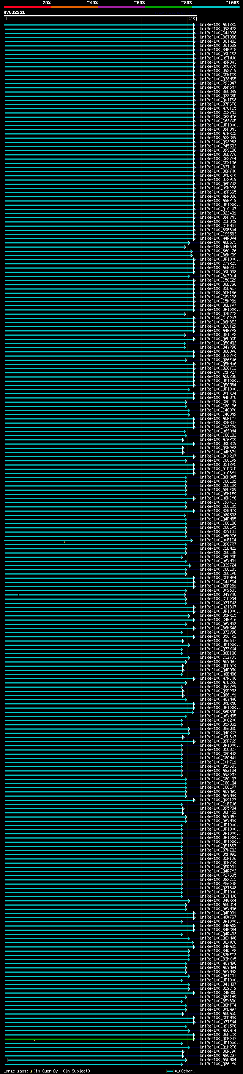Image resolution: width=243 pixels, height=1074 pixels.
Task: Open hit UniRef100_B6T5B9
Action: pyautogui.click(x=218, y=45)
